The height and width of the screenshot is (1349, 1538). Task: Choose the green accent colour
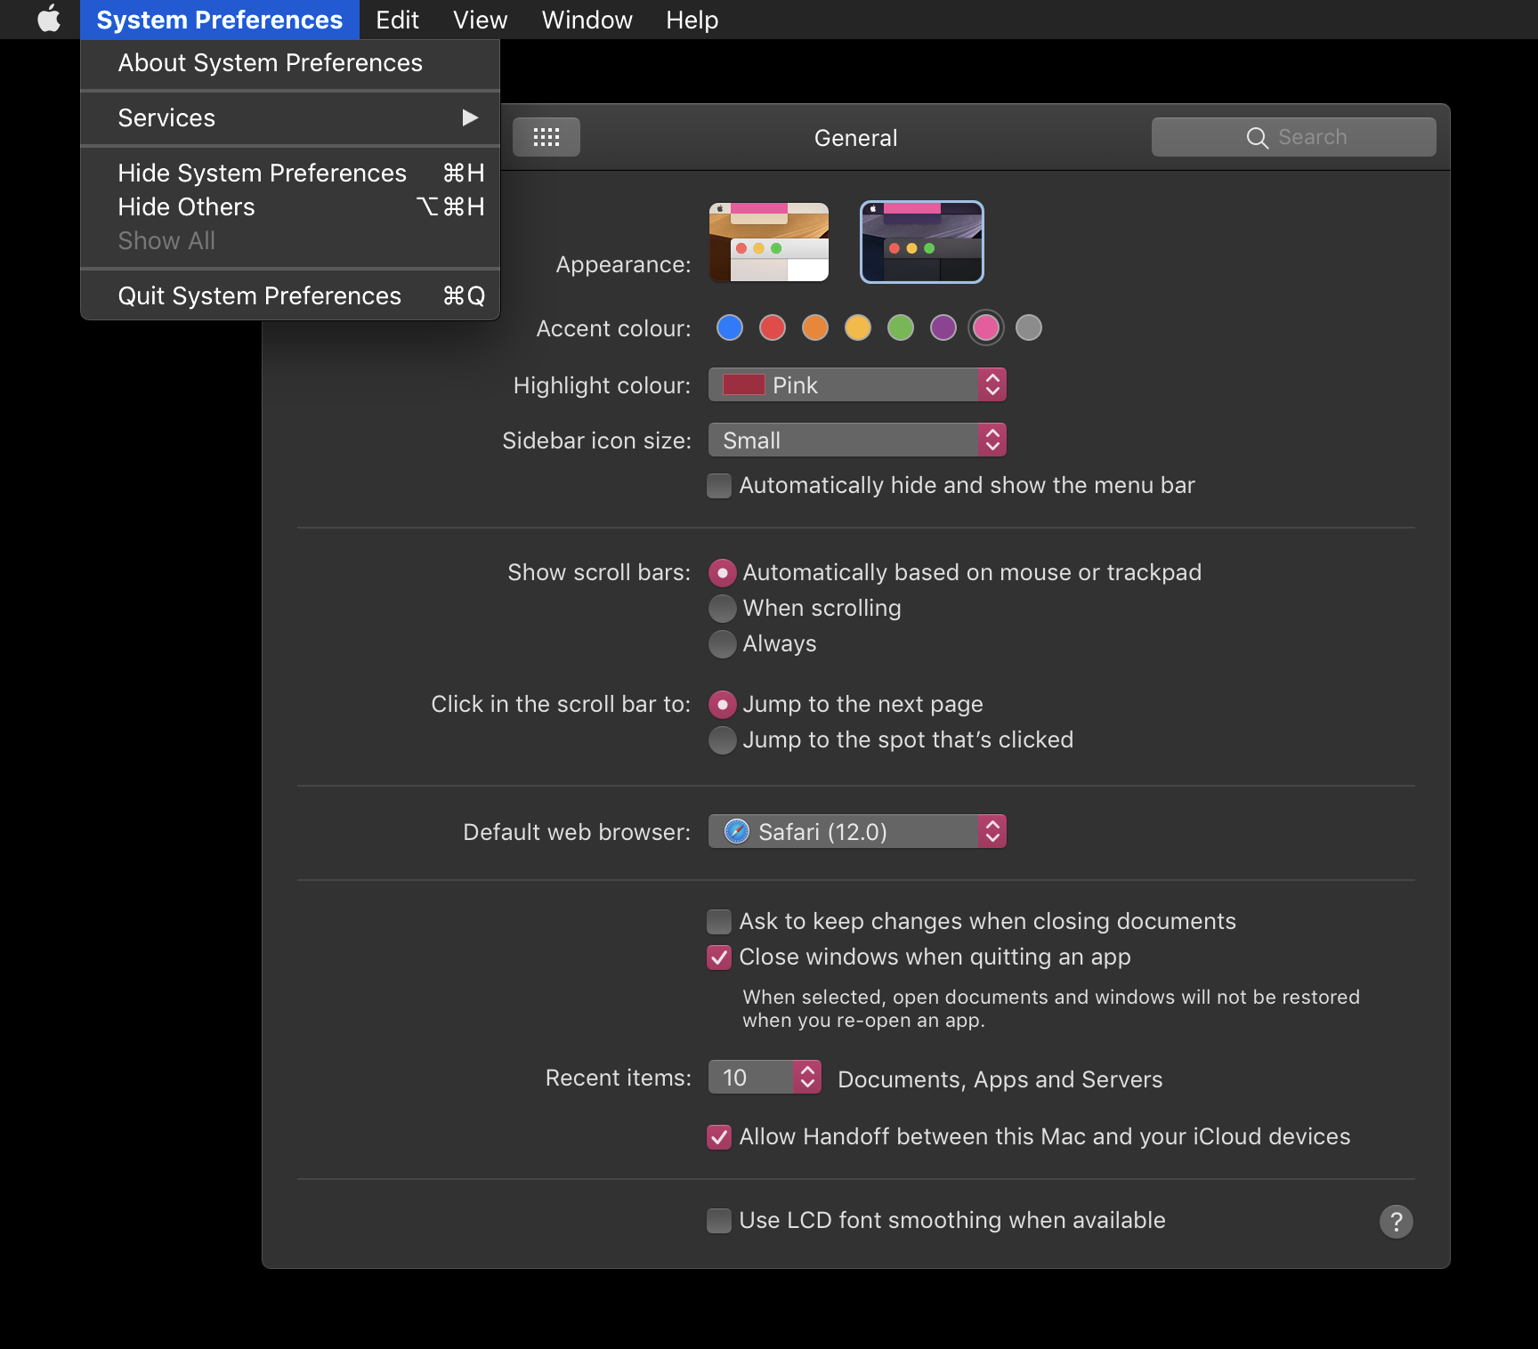901,327
